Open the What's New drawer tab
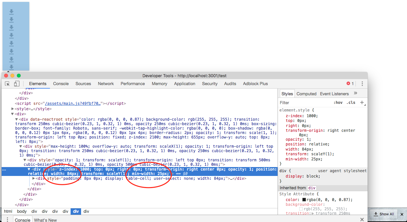 [x=45, y=220]
